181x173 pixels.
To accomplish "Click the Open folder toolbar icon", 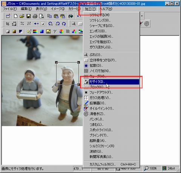I will (x=22, y=16).
